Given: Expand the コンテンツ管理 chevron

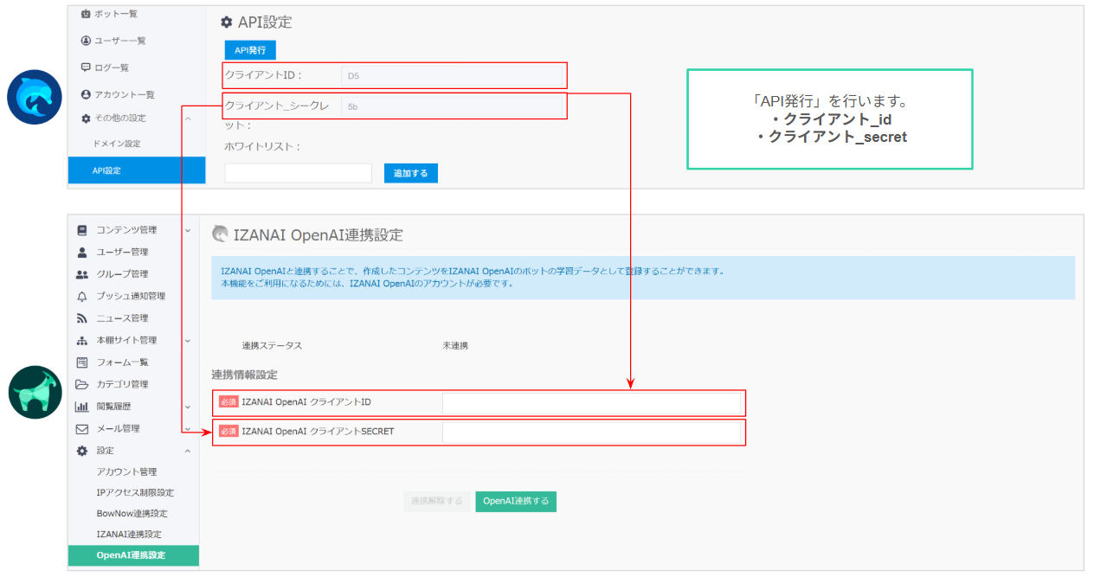Looking at the screenshot, I should (188, 230).
